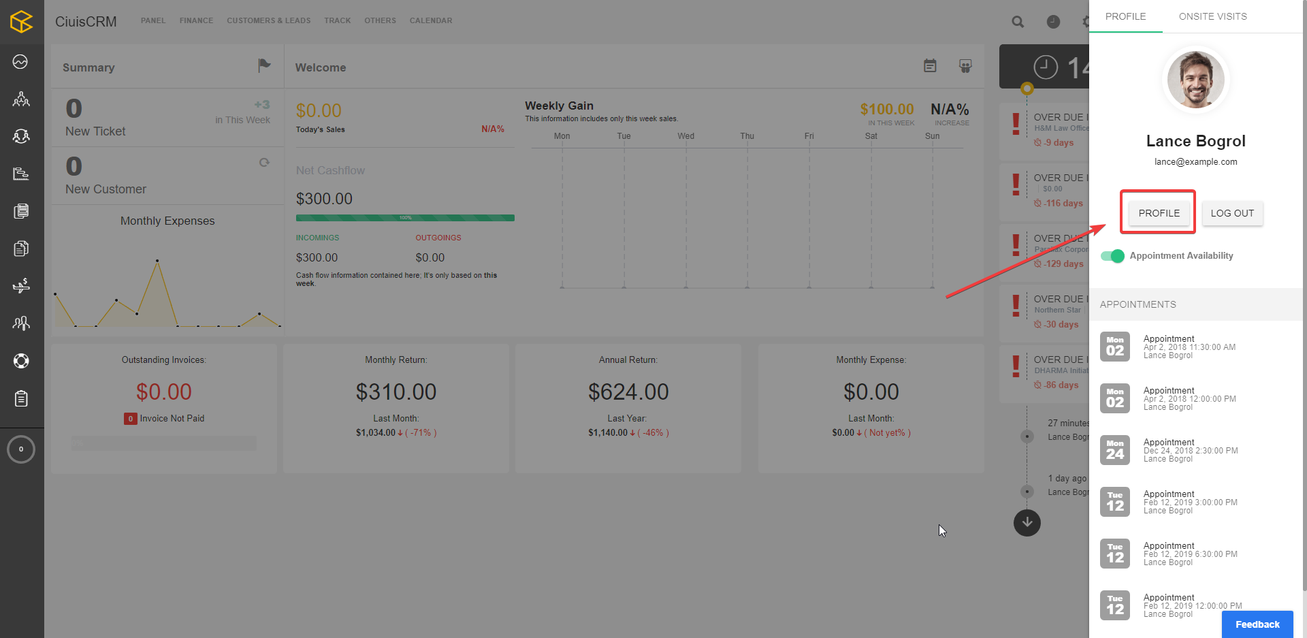Open the pulse dashboard sidebar icon
Screen dimensions: 1307x638
[20, 62]
